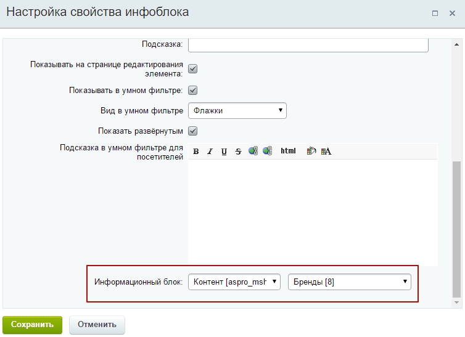Apply italic formatting in the editor toolbar
The width and height of the screenshot is (465, 337).
point(210,152)
